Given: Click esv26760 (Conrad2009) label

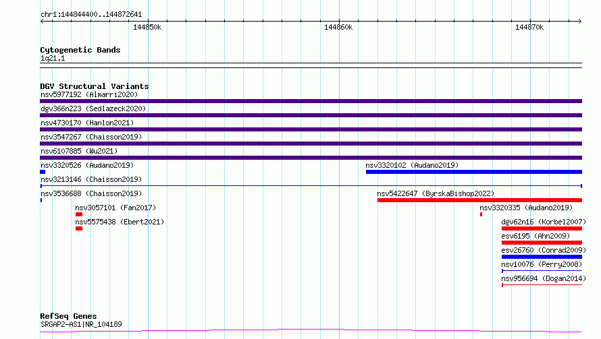Looking at the screenshot, I should pyautogui.click(x=544, y=250).
